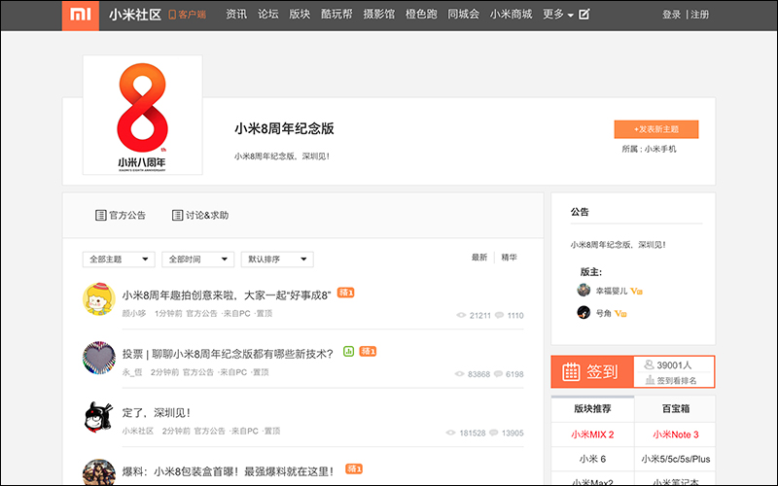Click the calendar icon on 签到 button
This screenshot has width=778, height=486.
571,371
